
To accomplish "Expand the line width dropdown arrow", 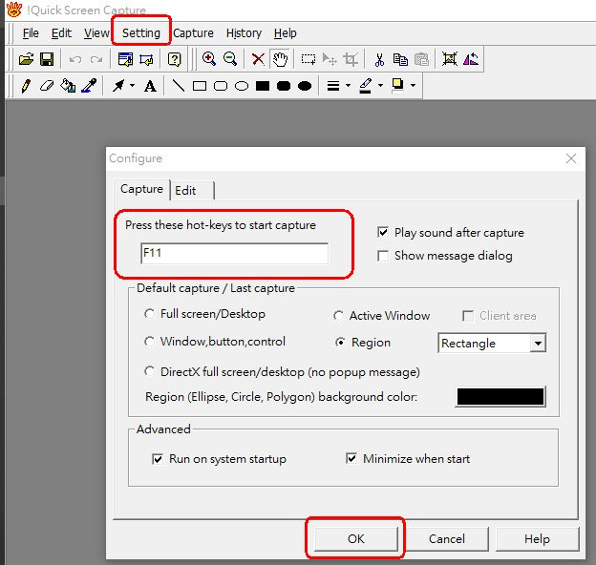I will coord(348,86).
